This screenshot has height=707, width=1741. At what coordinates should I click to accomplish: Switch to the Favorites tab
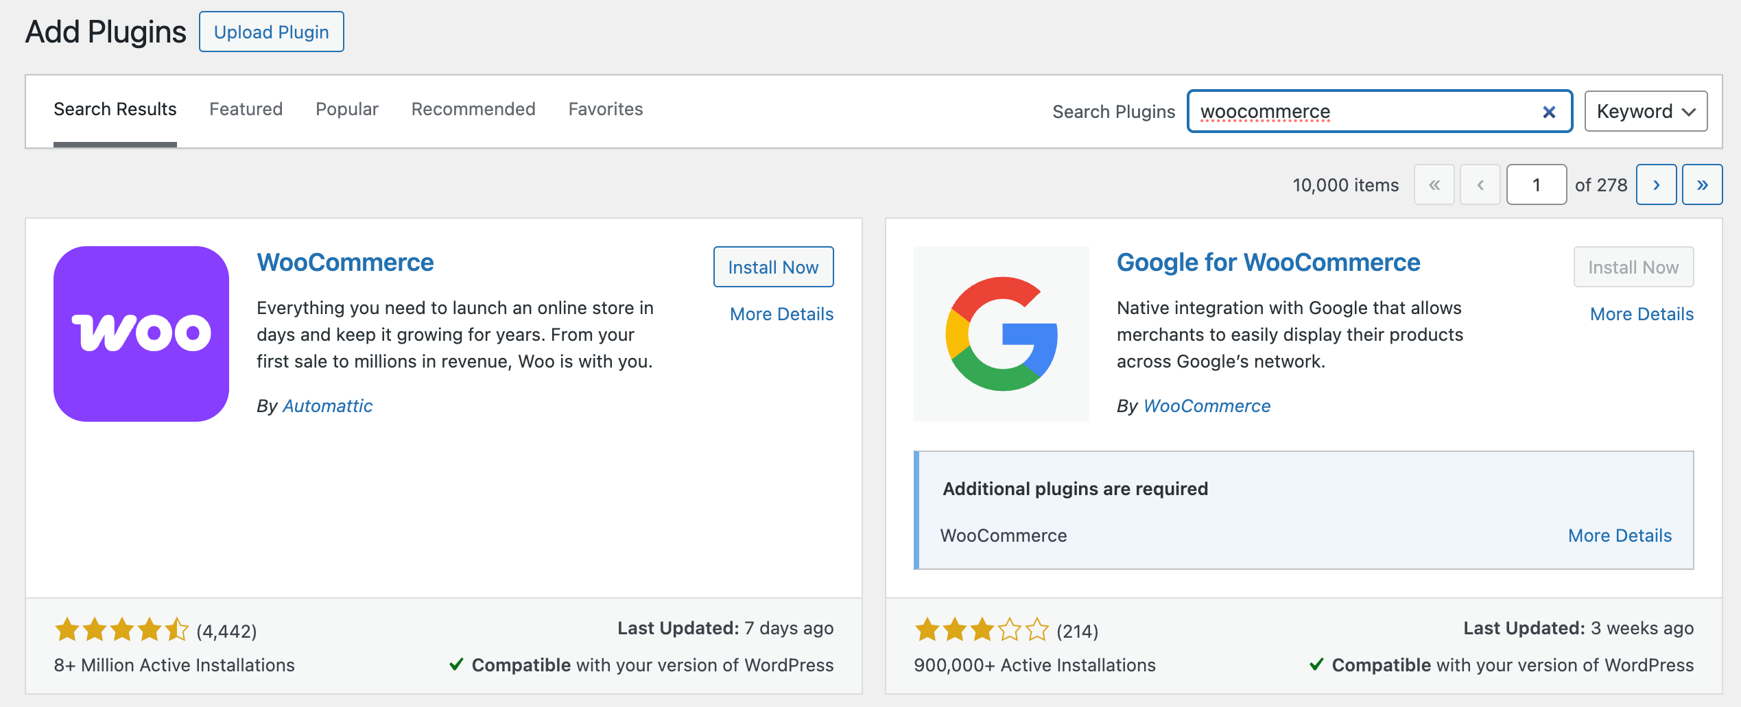tap(606, 109)
